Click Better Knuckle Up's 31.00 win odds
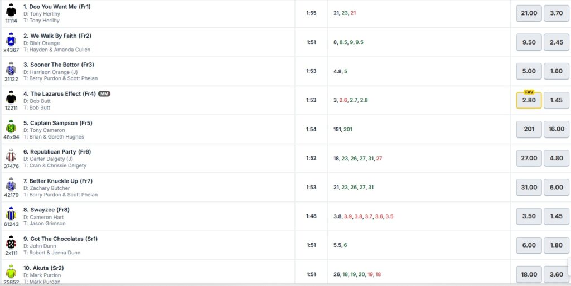 click(x=529, y=187)
